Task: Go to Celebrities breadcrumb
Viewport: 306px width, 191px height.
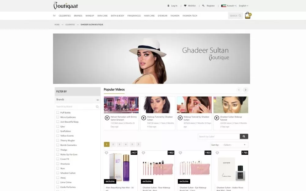Action: (70, 25)
